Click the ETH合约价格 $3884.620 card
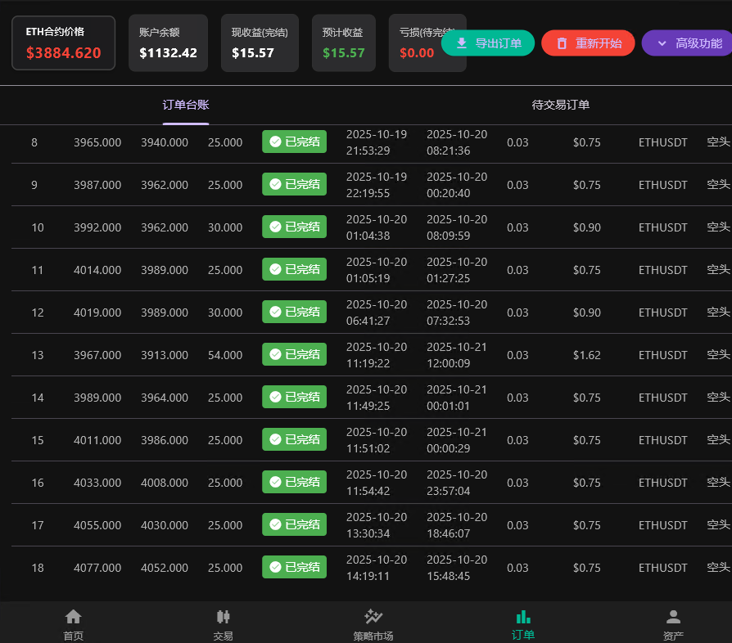 pyautogui.click(x=64, y=43)
